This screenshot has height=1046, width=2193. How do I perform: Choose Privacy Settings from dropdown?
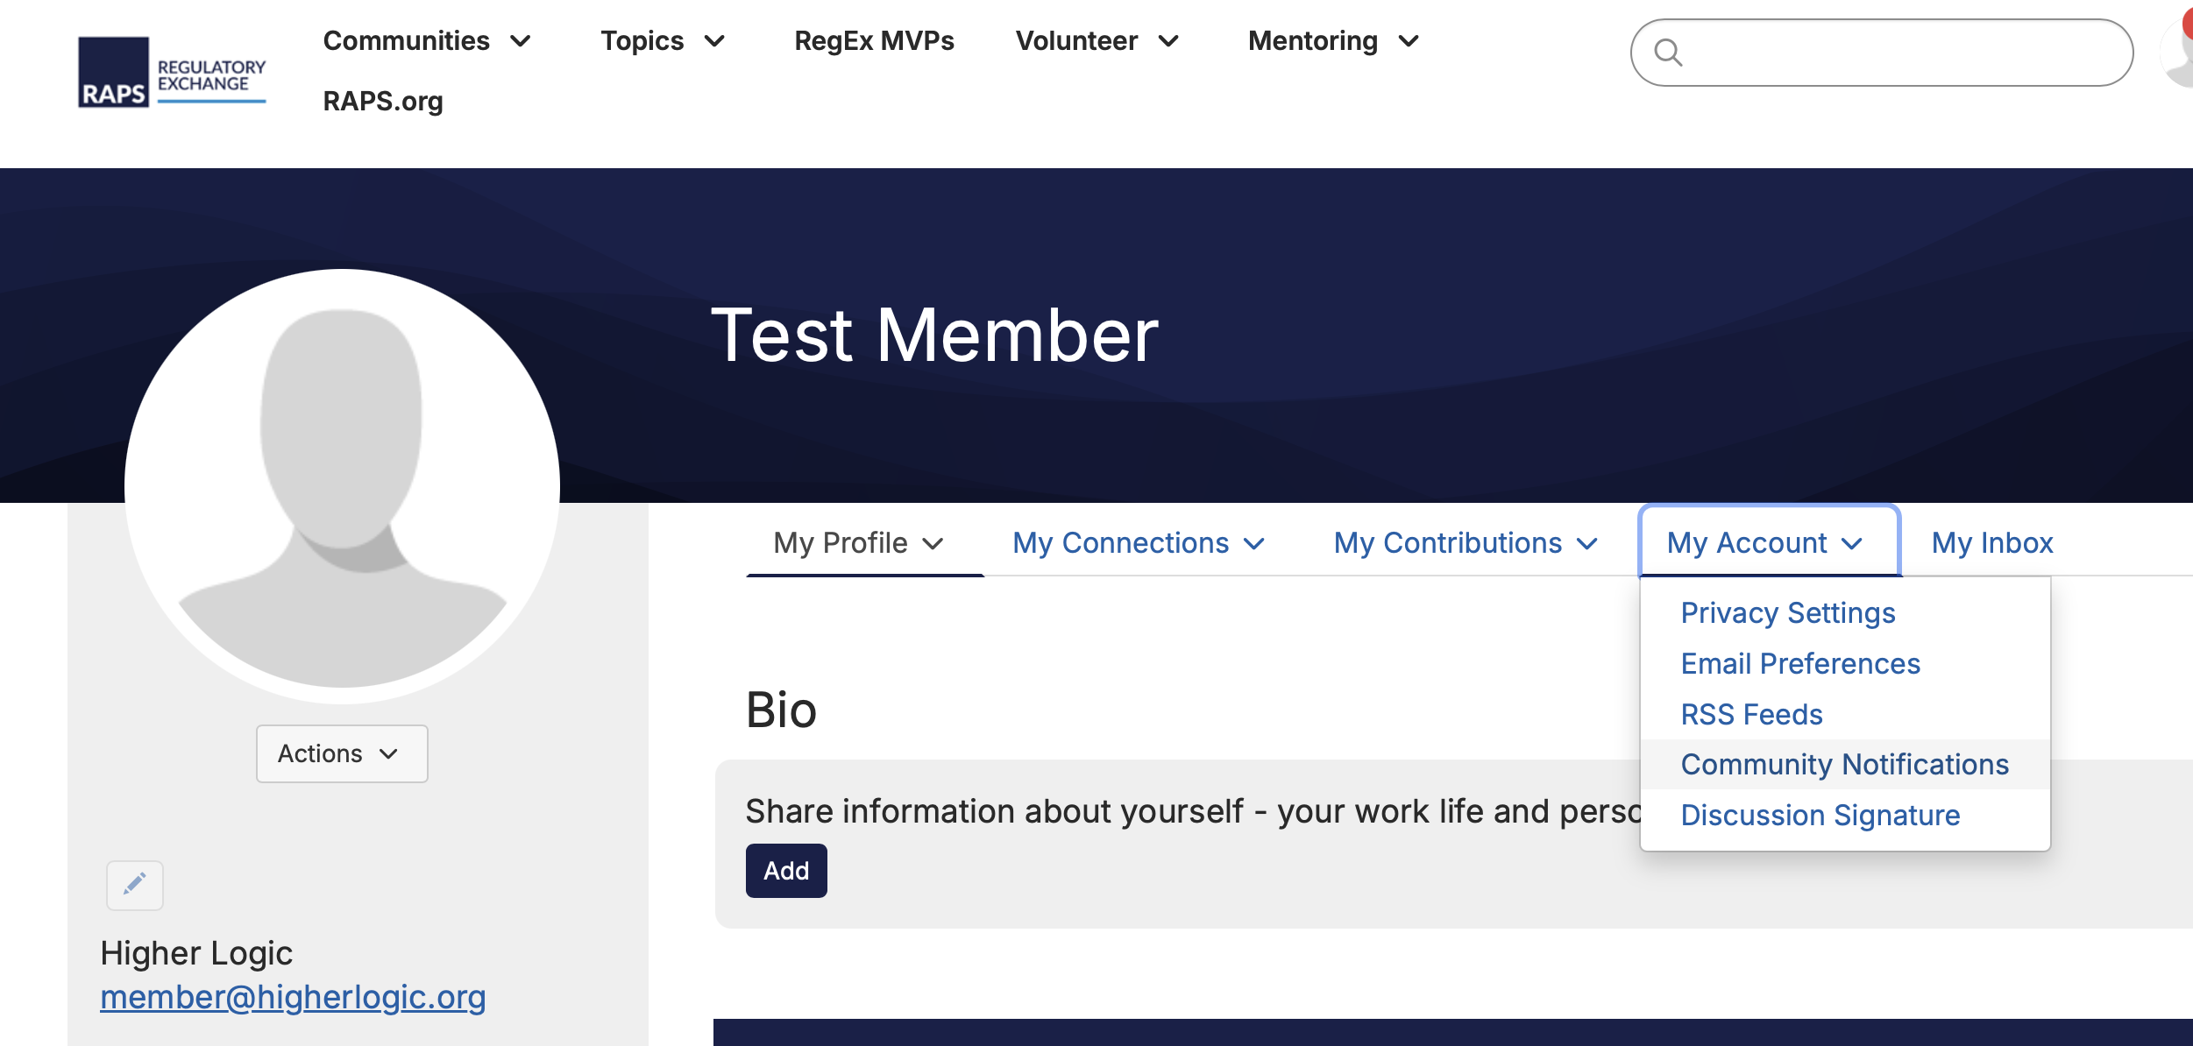(x=1787, y=613)
